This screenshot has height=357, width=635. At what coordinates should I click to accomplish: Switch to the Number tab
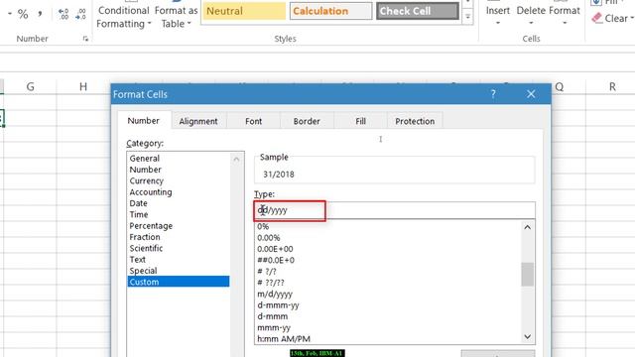pos(143,121)
